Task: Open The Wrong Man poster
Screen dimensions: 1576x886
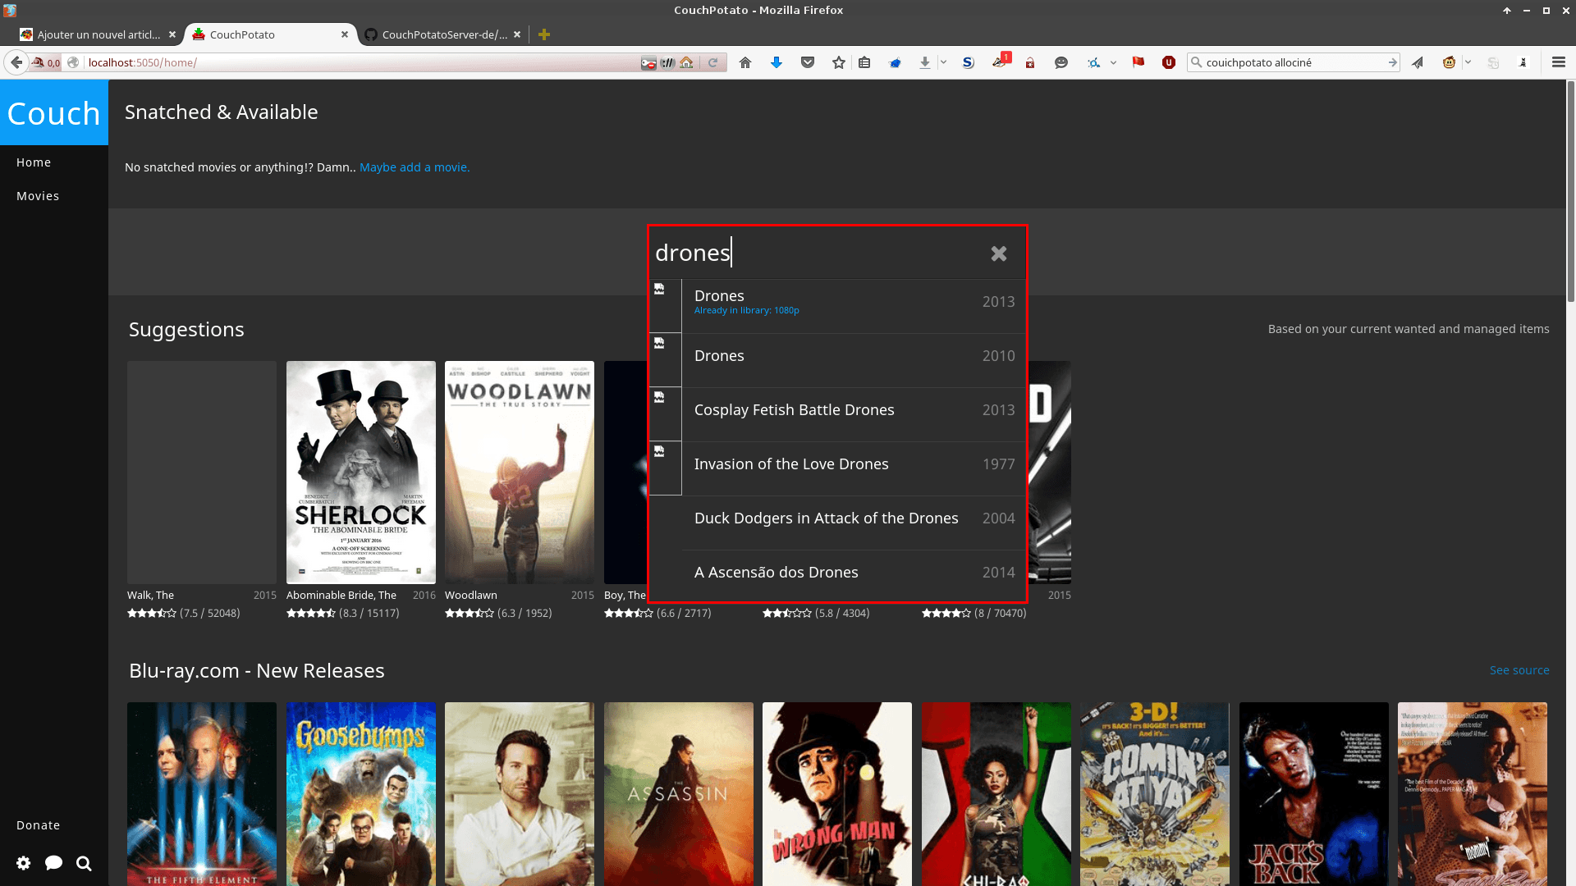Action: pyautogui.click(x=837, y=793)
